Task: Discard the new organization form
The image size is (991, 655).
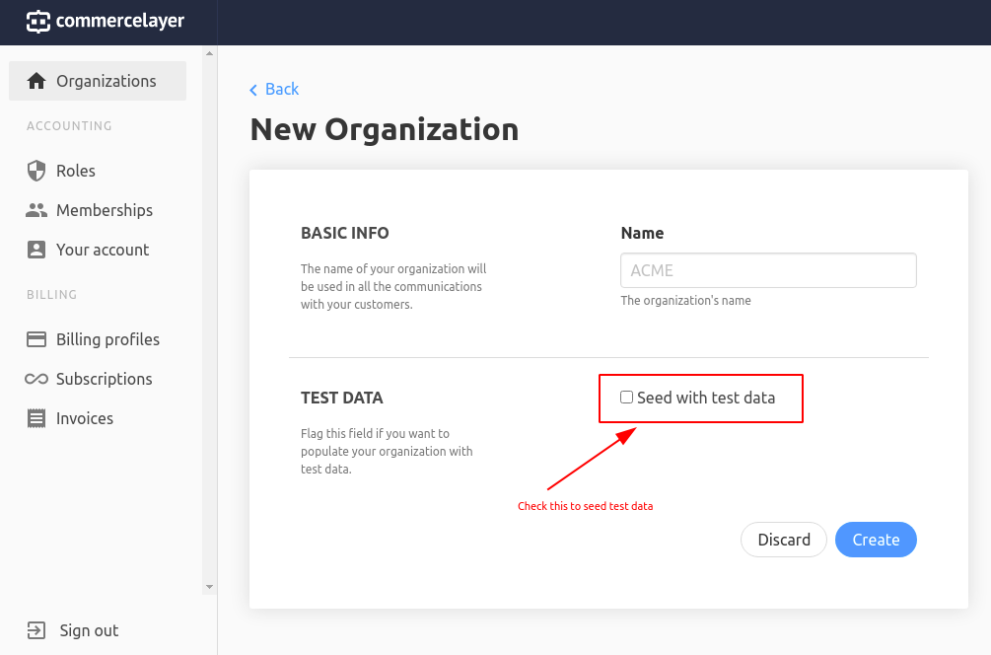Action: coord(783,540)
